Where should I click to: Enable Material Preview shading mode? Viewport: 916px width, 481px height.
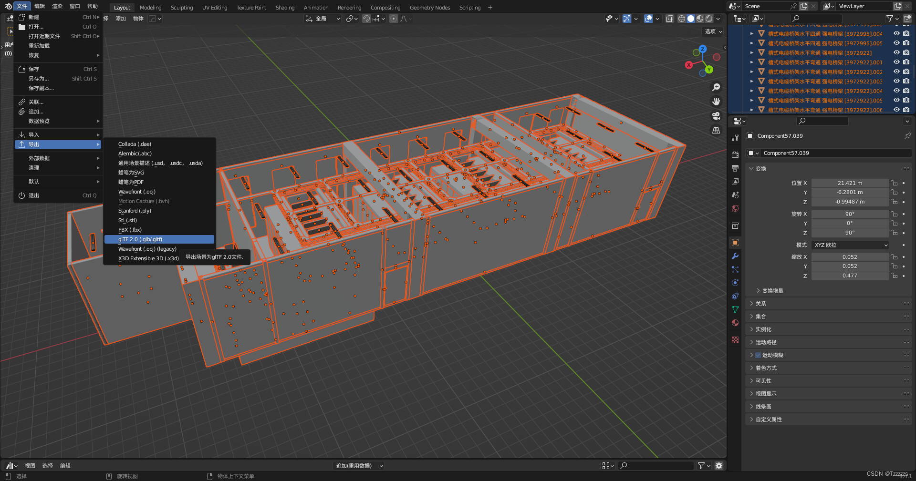point(699,19)
